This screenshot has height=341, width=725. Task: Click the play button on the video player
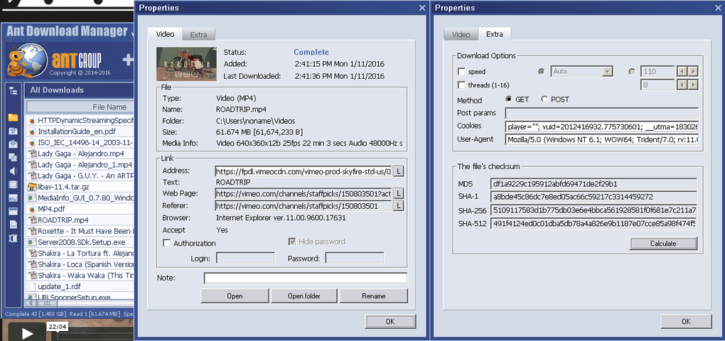27,333
